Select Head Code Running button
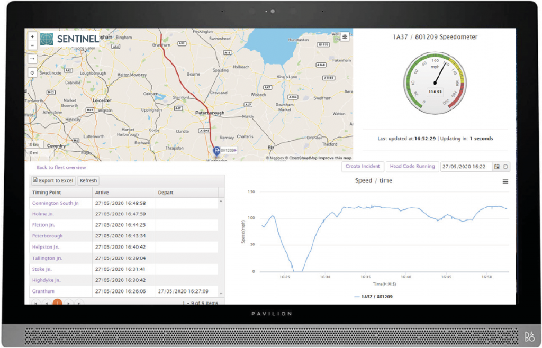Screen dimensions: 542x348 (x=412, y=167)
